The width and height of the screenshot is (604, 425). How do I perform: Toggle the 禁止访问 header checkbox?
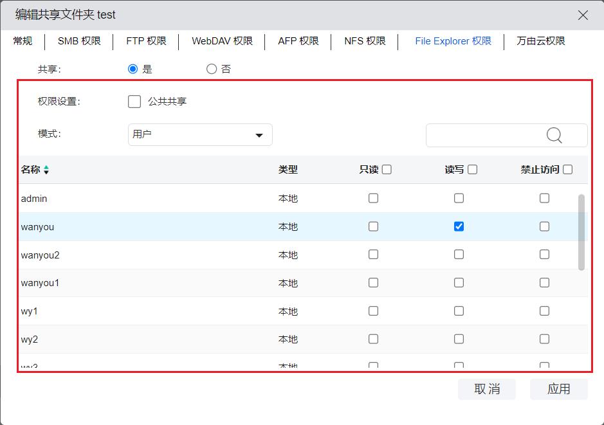pyautogui.click(x=567, y=170)
